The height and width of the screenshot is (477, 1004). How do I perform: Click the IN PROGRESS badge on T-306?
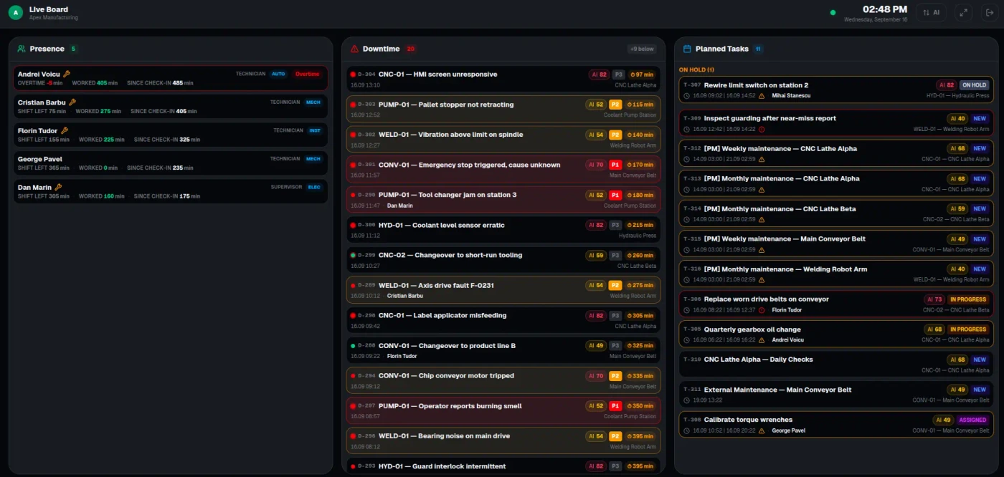click(x=968, y=299)
